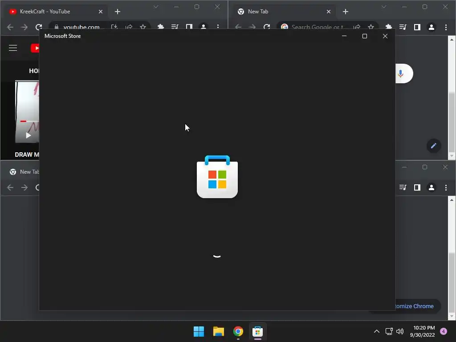Click the scroll-up arrow in the top-right Chrome window

[452, 39]
